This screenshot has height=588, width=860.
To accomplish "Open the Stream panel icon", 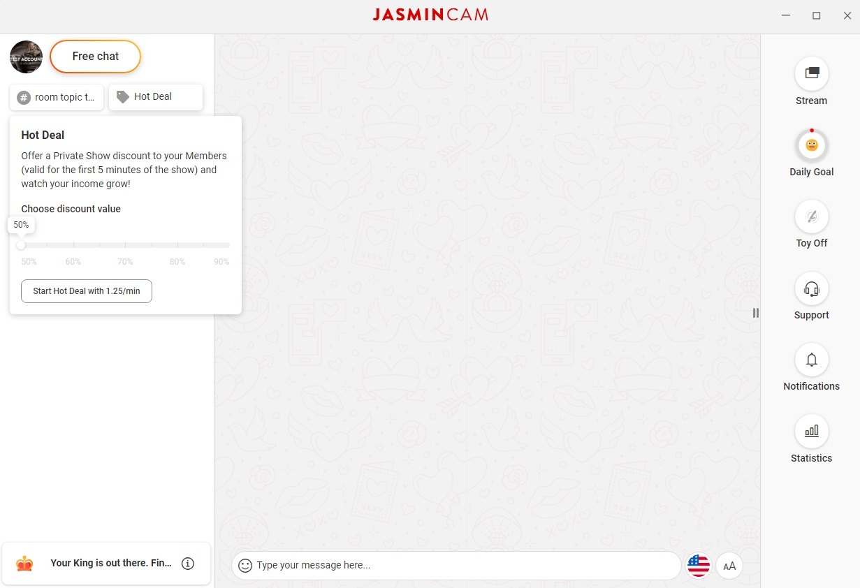I will (x=811, y=73).
